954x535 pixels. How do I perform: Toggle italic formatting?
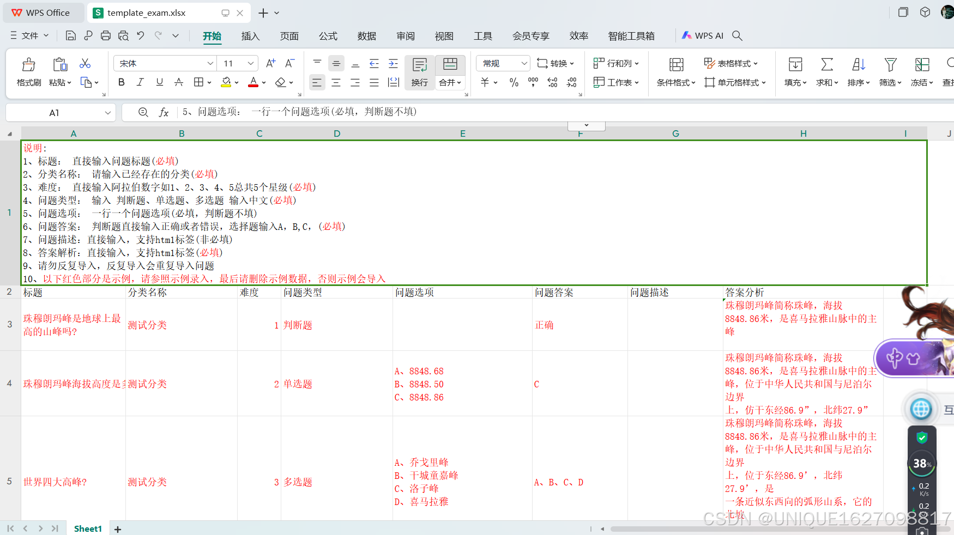coord(140,82)
